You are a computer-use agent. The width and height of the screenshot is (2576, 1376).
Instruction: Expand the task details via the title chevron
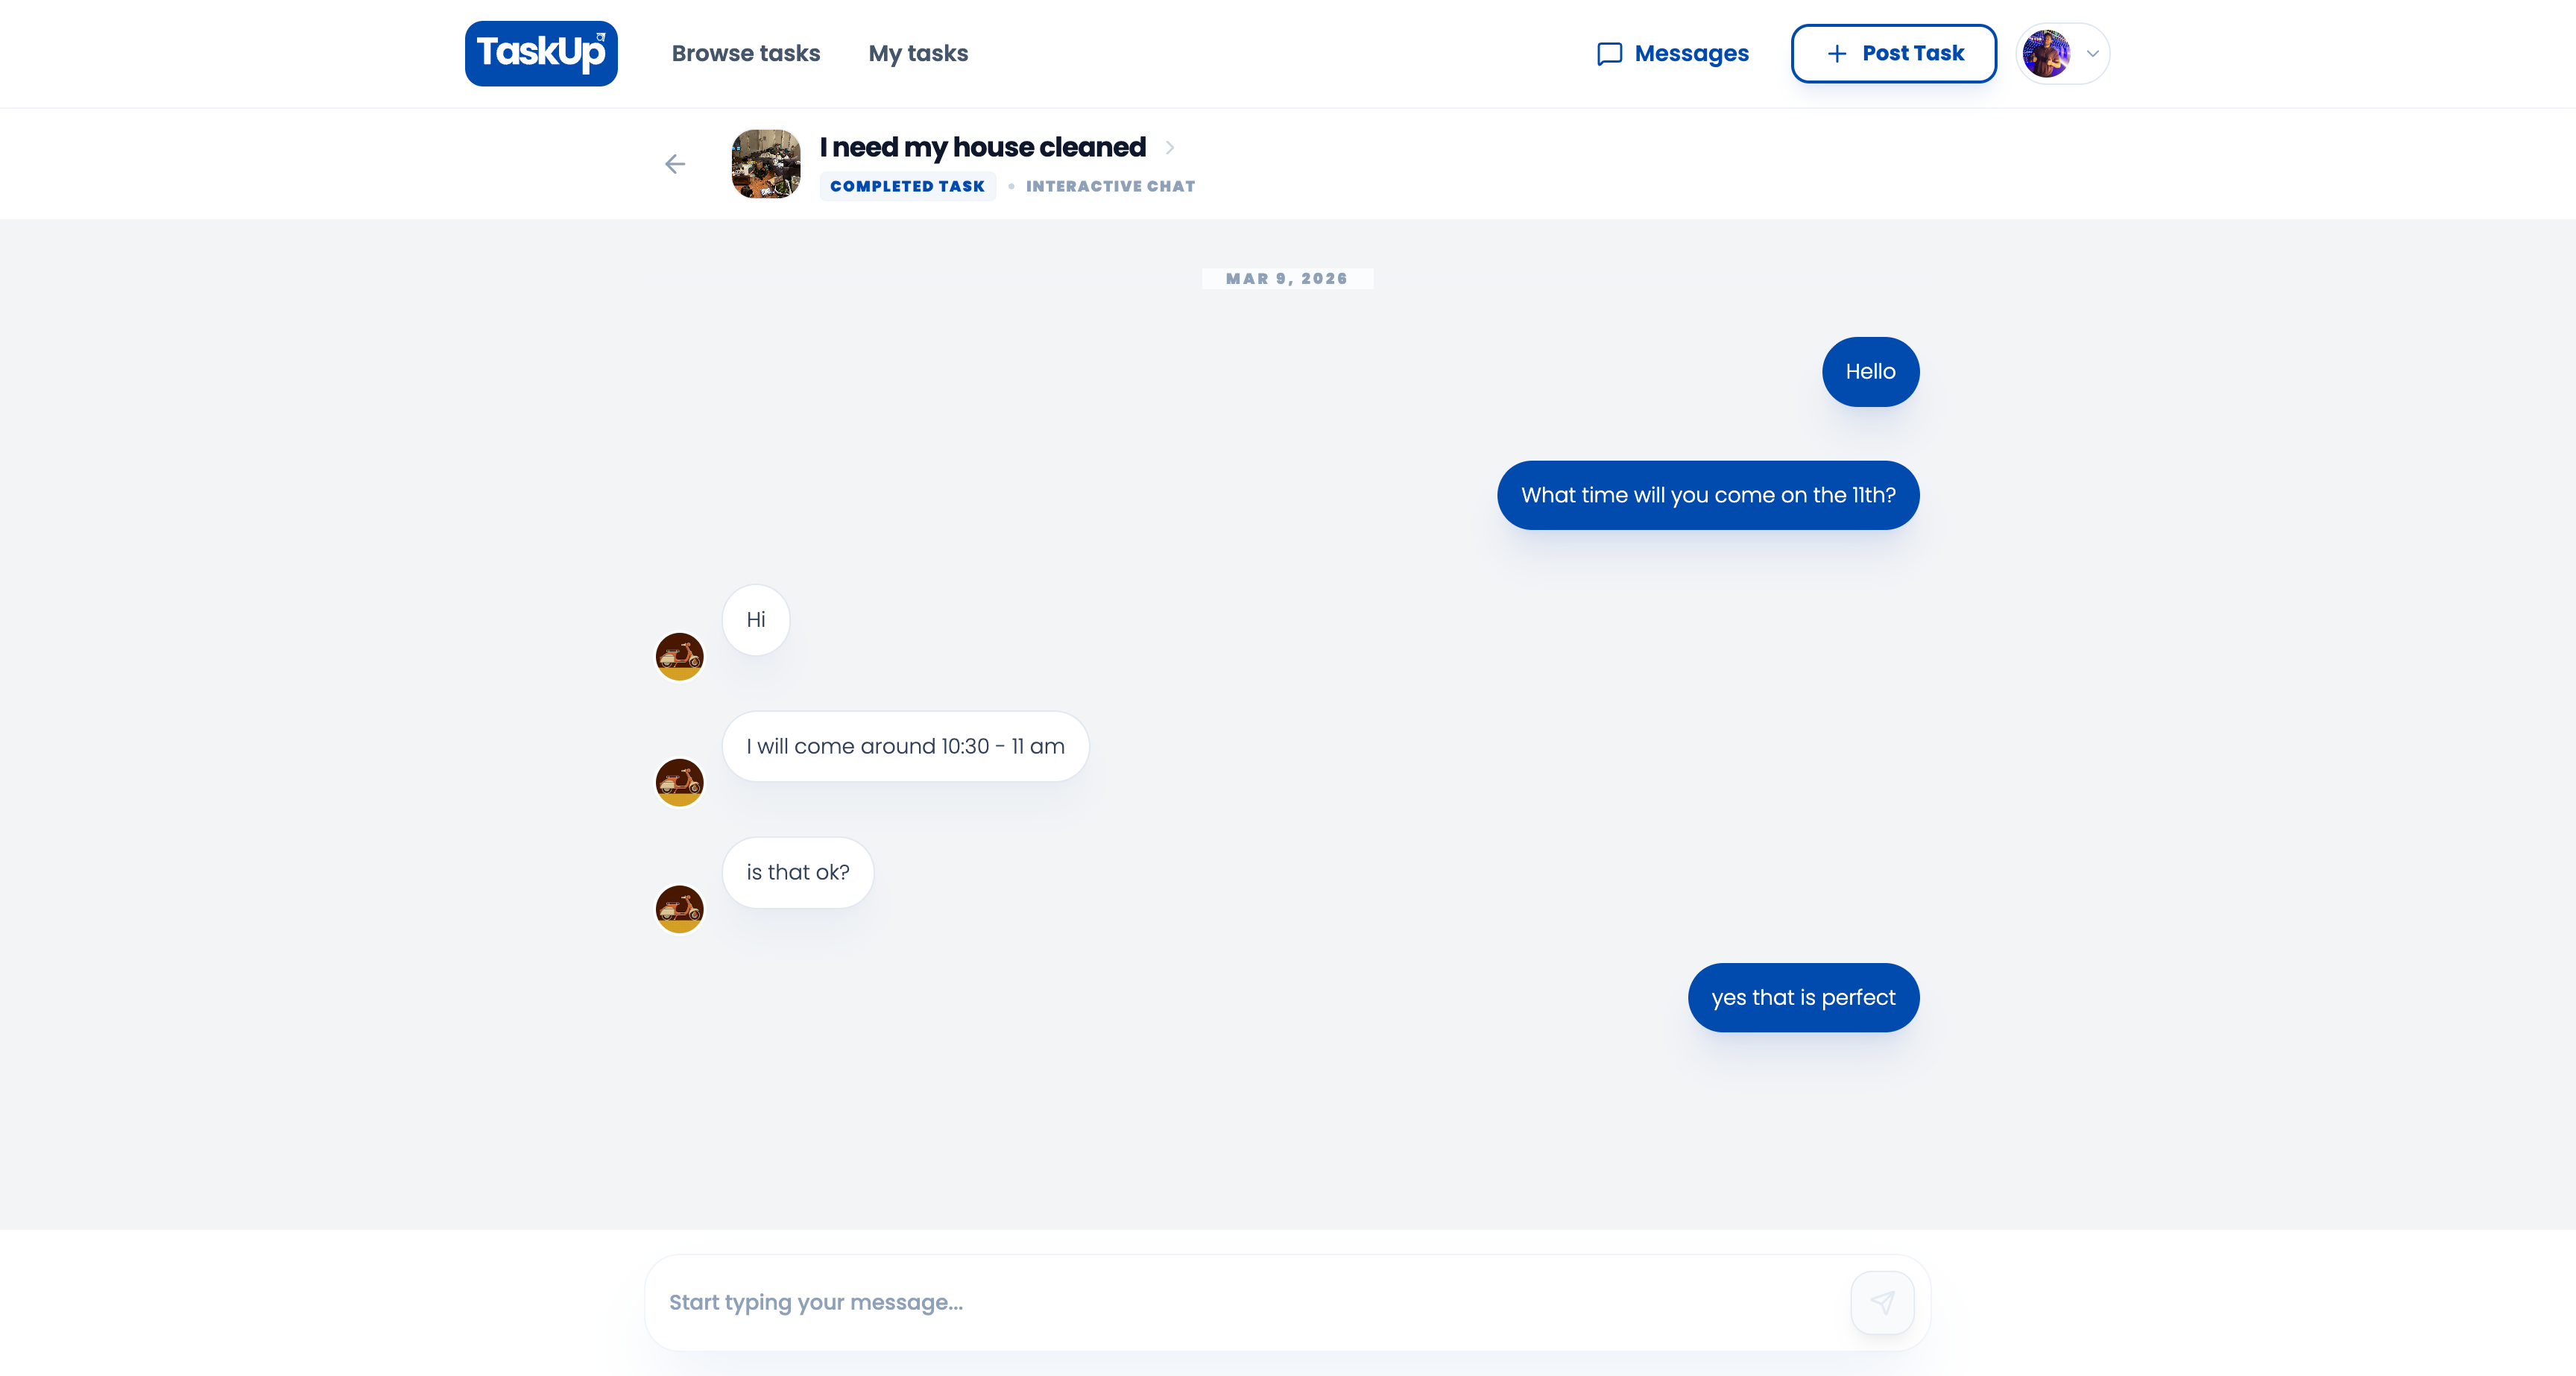point(1171,147)
